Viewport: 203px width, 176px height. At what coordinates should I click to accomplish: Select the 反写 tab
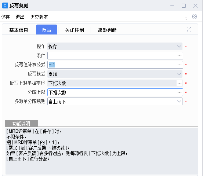pyautogui.click(x=47, y=30)
